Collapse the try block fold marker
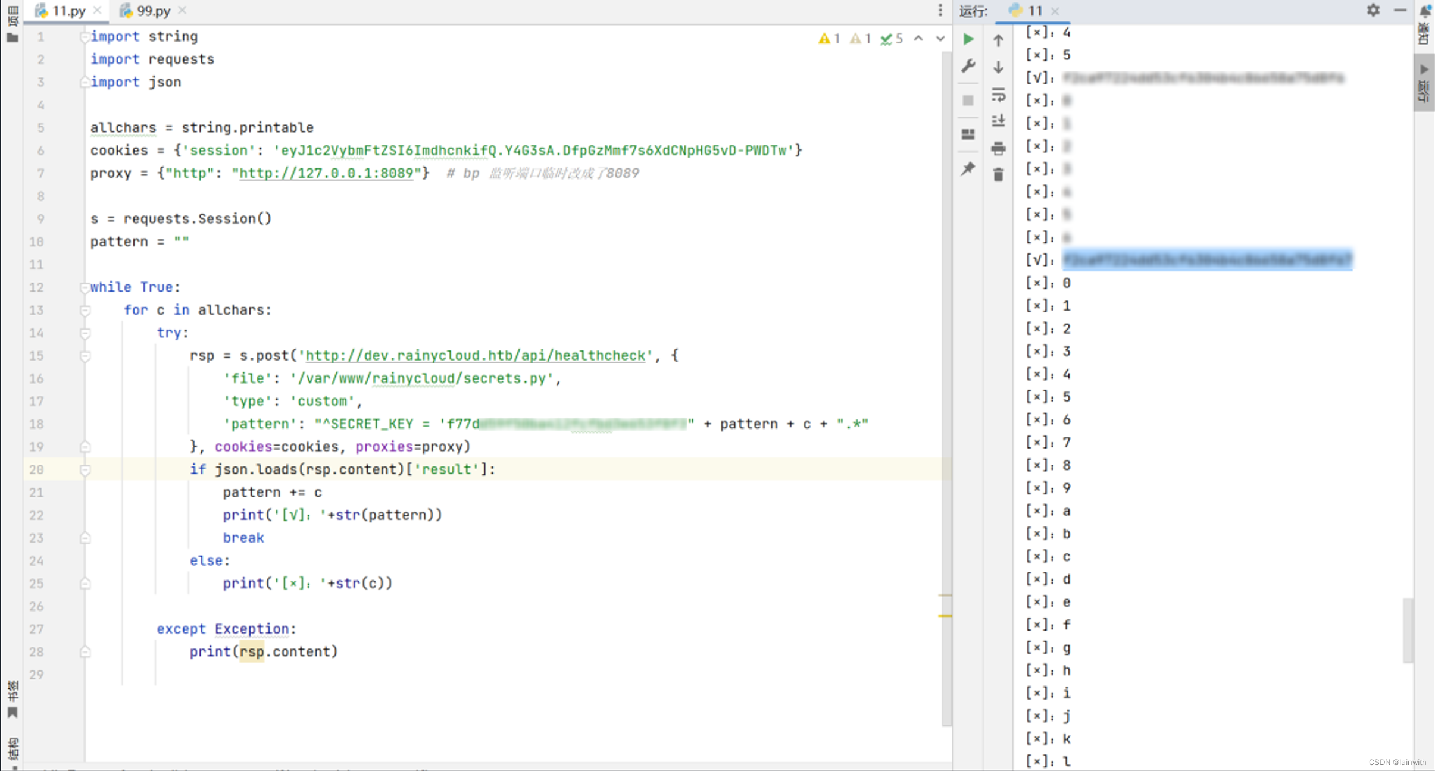 [x=85, y=333]
